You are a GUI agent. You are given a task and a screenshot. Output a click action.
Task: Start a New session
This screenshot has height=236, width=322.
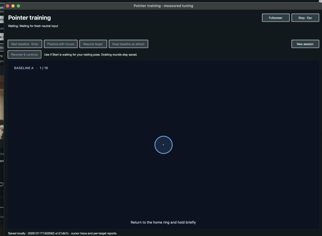pos(305,44)
